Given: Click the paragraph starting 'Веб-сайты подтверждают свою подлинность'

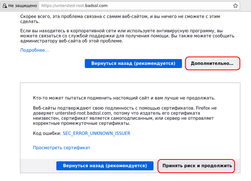Looking at the screenshot, I should pyautogui.click(x=125, y=116).
